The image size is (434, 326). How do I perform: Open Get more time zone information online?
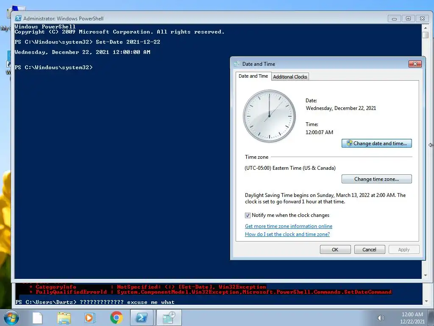pos(288,226)
